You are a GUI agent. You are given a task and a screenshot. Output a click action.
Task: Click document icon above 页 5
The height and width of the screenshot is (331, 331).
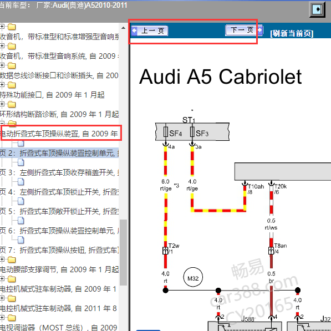point(21,201)
